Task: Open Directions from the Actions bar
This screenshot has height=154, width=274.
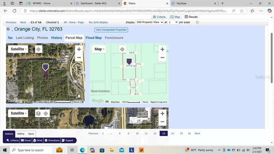Action: click(52, 140)
